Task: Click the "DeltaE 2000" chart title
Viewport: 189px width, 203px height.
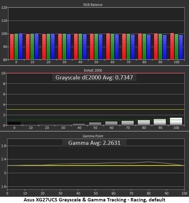Action: click(x=93, y=70)
